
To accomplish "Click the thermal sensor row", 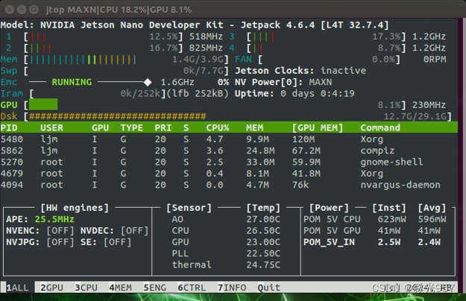I will point(226,264).
